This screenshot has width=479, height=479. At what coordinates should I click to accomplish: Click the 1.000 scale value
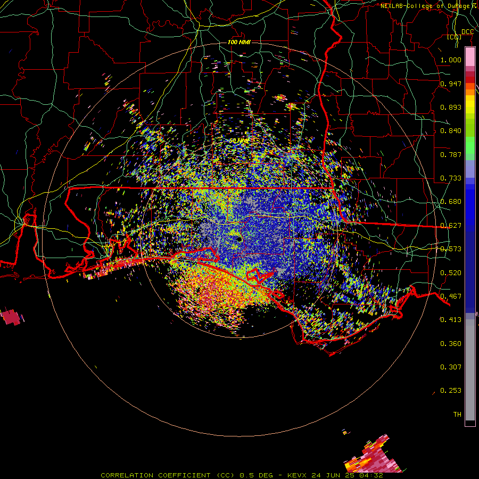coord(451,60)
